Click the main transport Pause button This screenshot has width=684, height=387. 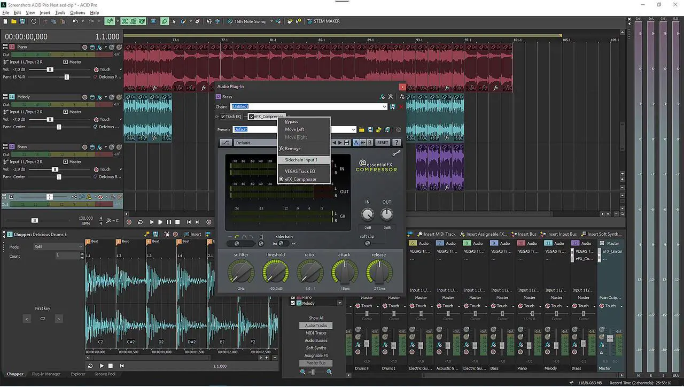pos(169,222)
